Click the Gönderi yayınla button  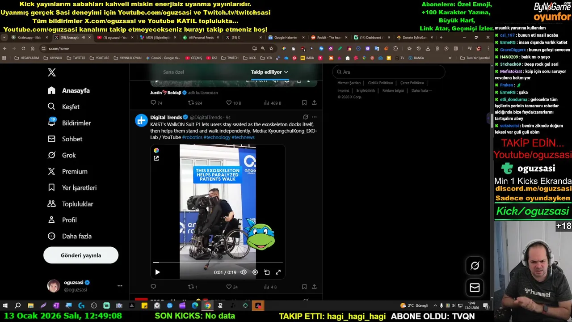81,255
